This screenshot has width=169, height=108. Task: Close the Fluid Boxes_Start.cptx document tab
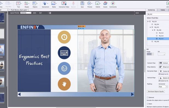[10, 10]
